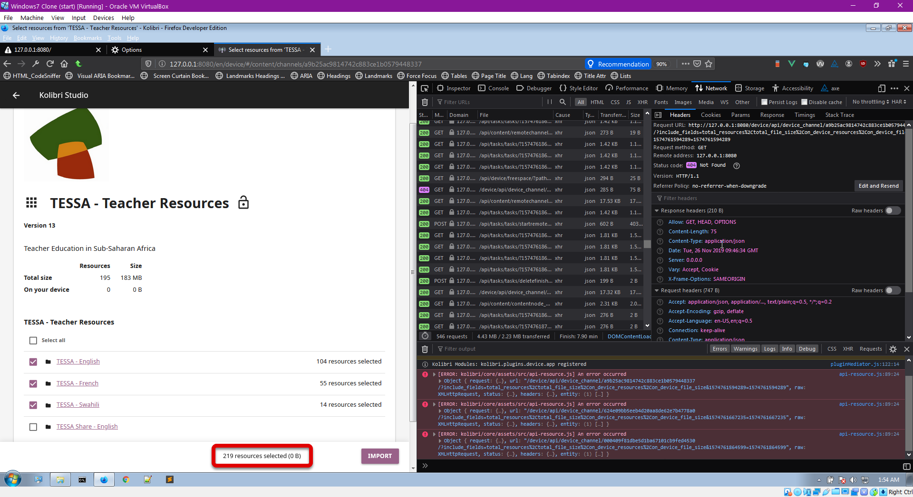The image size is (913, 497).
Task: Pause network recording icon
Action: pyautogui.click(x=550, y=102)
